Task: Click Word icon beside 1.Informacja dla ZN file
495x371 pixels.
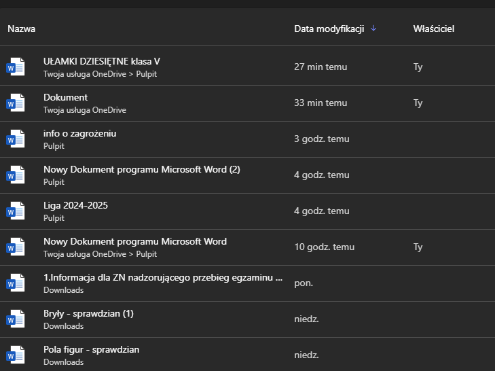Action: tap(16, 283)
